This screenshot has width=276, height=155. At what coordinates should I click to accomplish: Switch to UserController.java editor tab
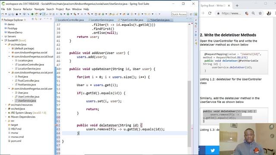132,20
